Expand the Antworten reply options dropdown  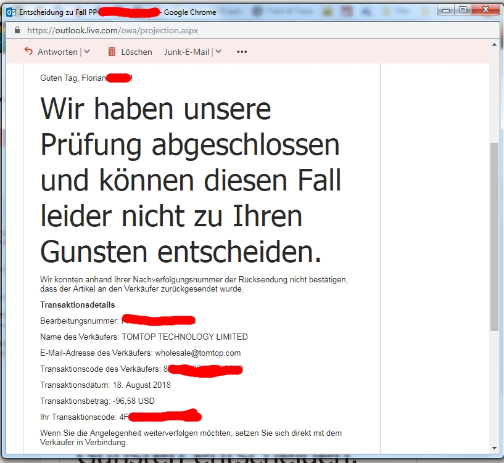[87, 52]
